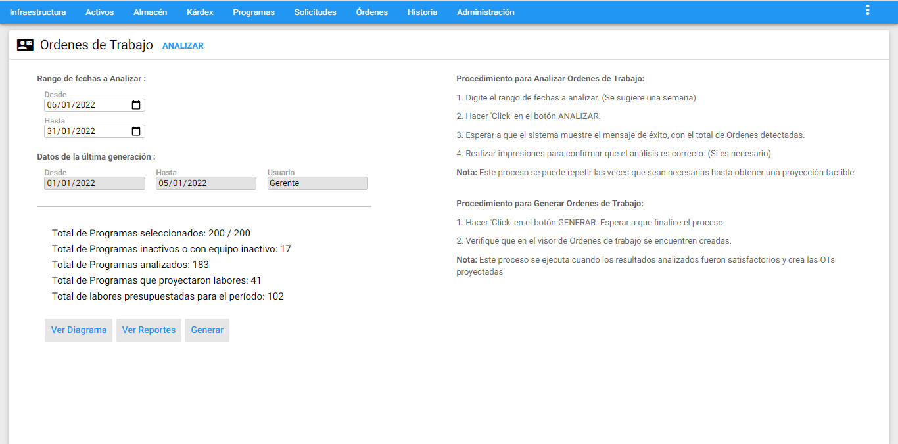Open the Kárdex menu

tap(200, 12)
